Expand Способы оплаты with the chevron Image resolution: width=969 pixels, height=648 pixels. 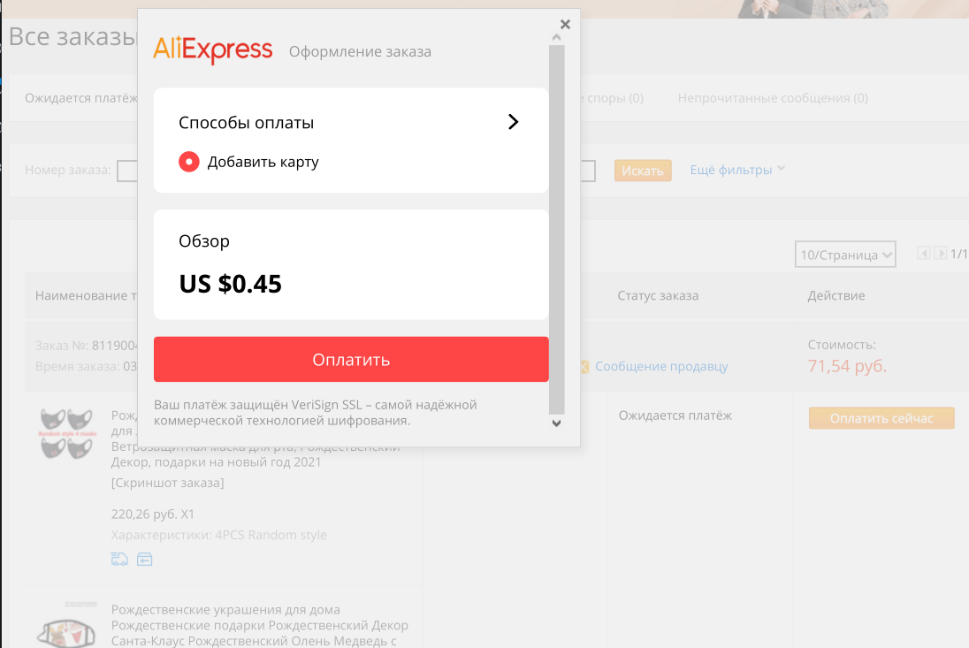tap(513, 122)
